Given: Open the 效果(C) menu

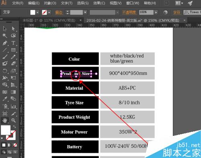Looking at the screenshot, I should (x=99, y=3).
